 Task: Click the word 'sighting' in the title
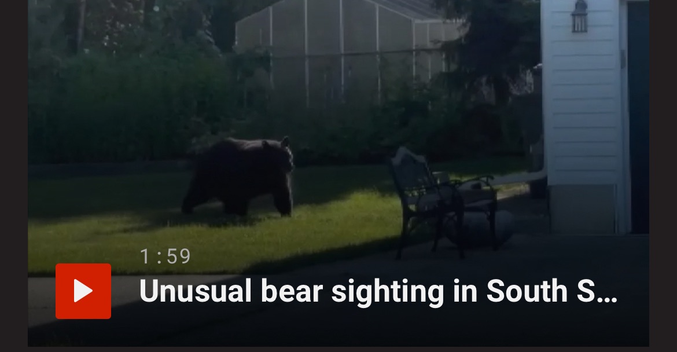click(x=388, y=292)
